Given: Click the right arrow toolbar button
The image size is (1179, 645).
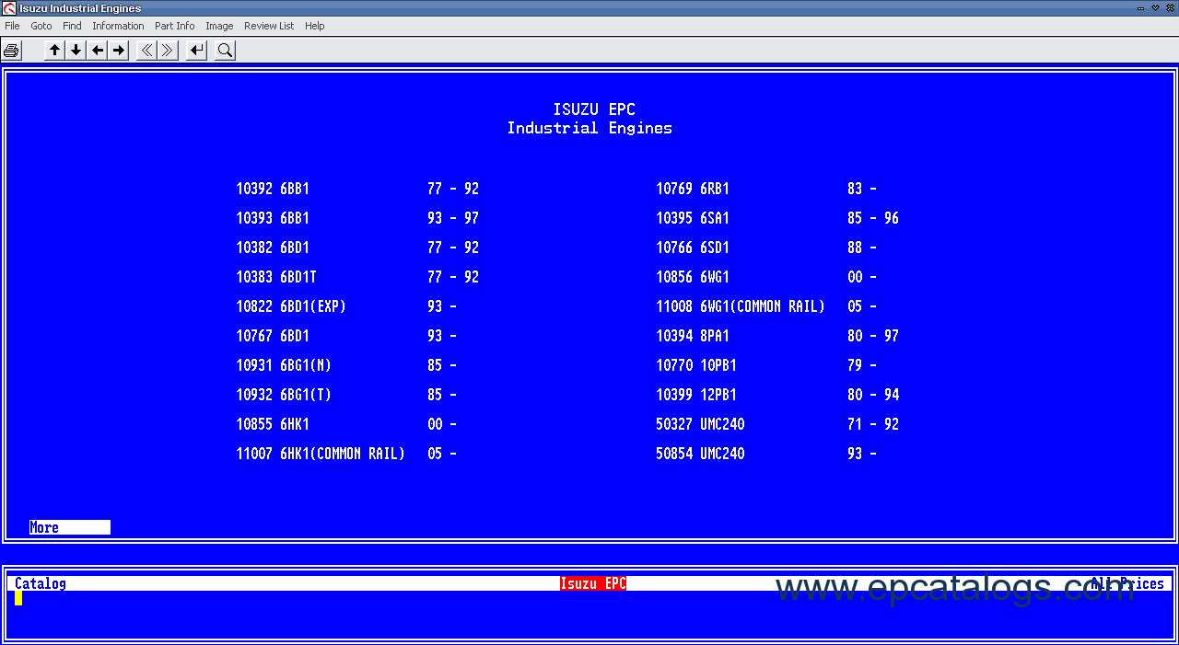Looking at the screenshot, I should click(119, 51).
